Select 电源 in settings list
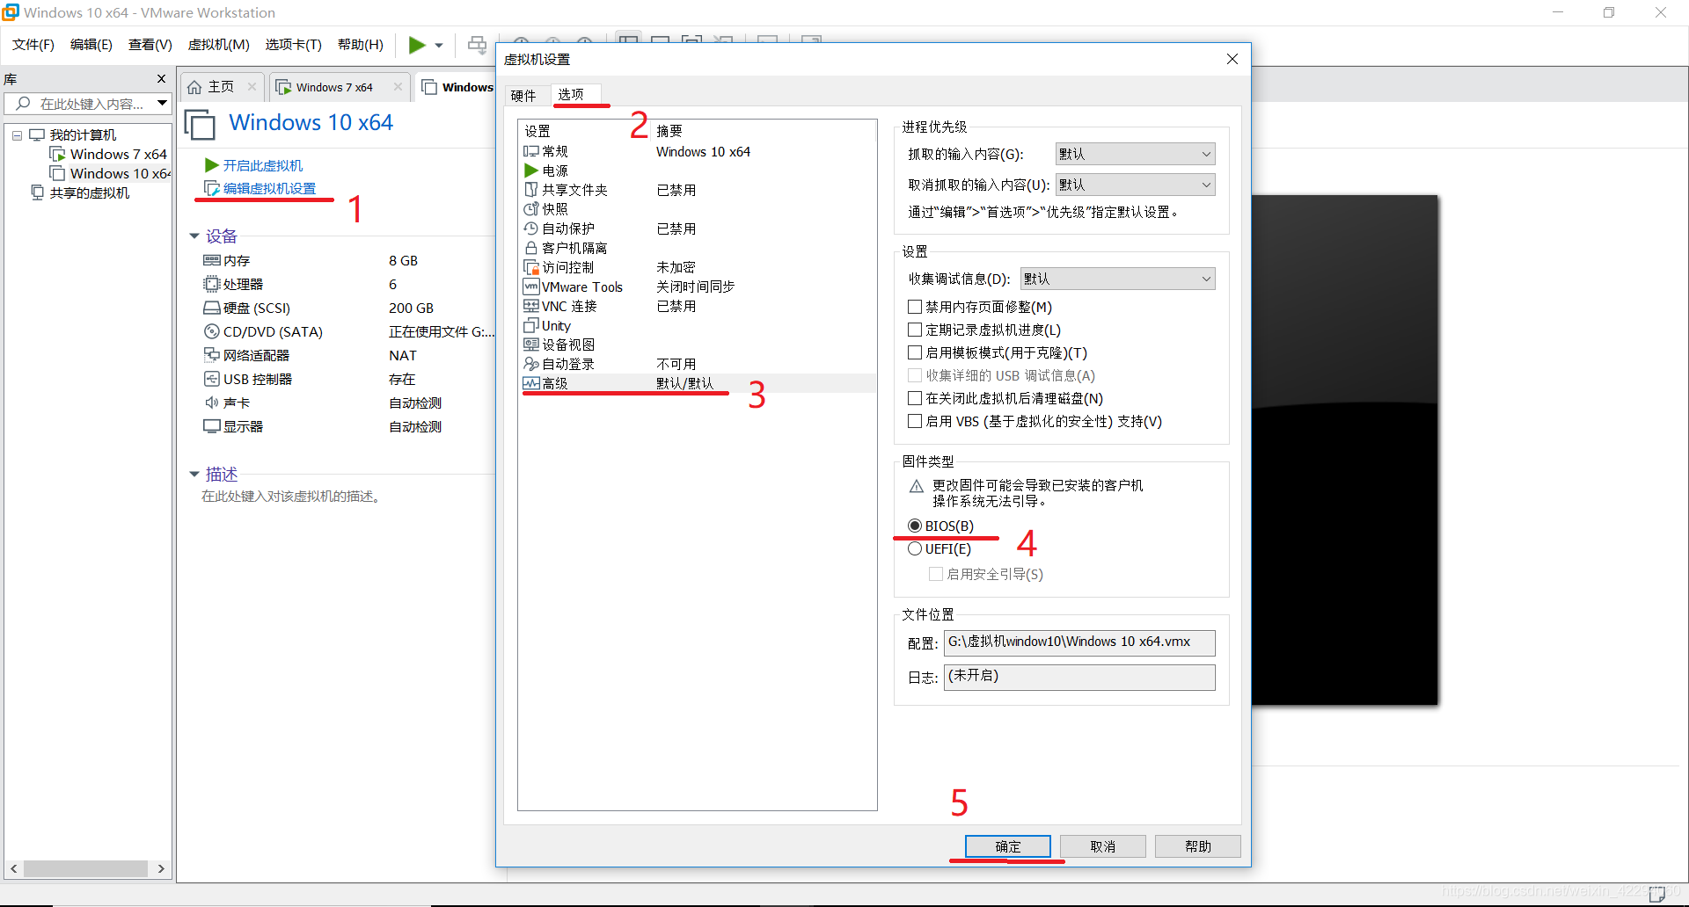This screenshot has width=1689, height=907. (698, 171)
